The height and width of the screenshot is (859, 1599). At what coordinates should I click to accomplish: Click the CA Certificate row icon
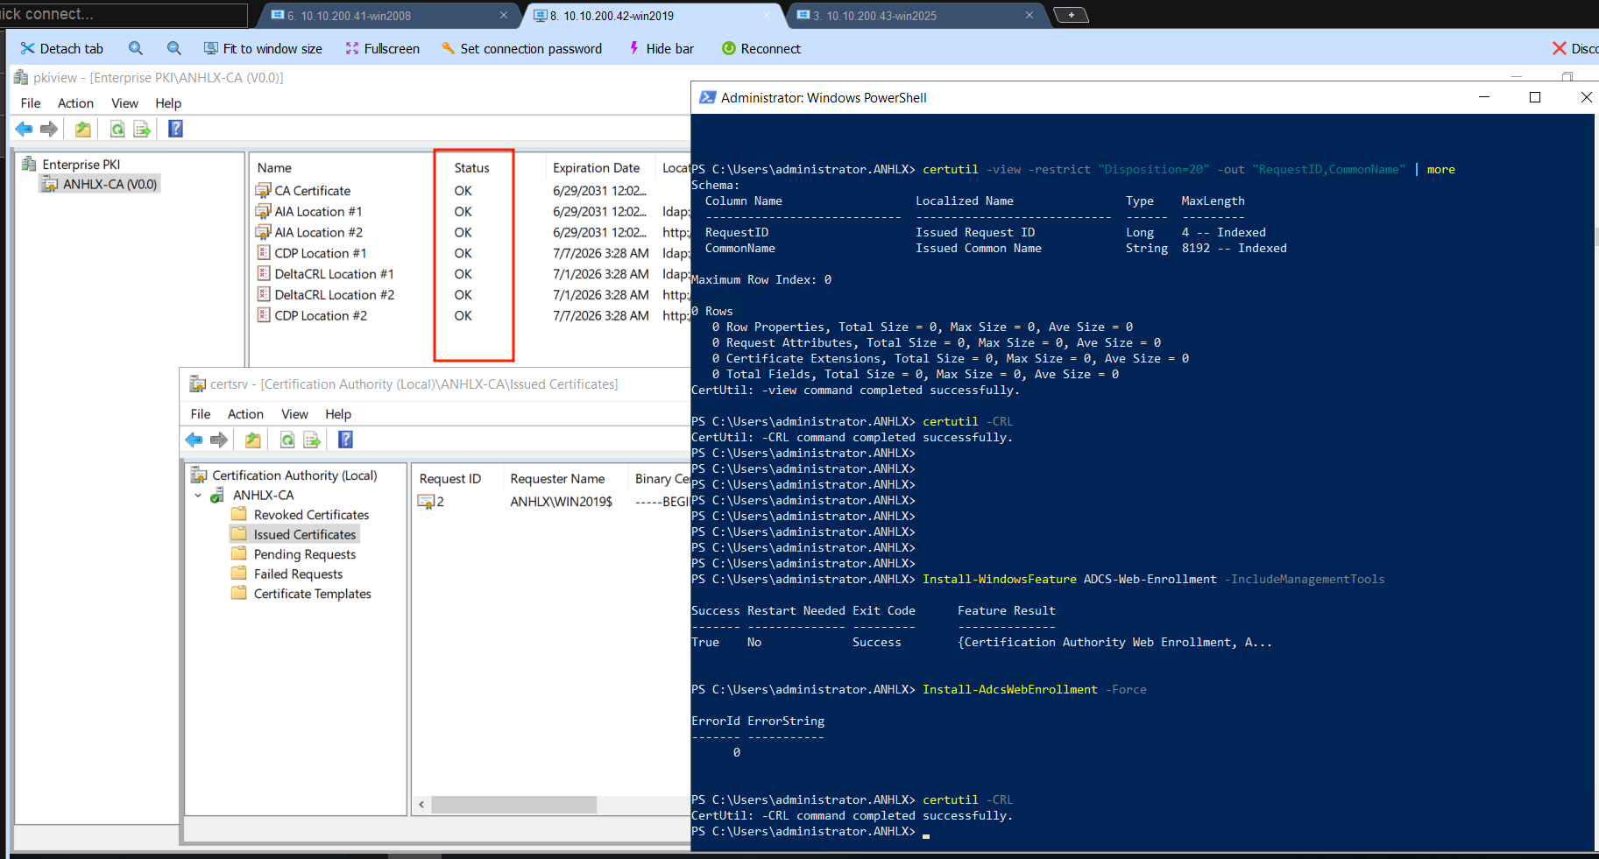point(263,190)
